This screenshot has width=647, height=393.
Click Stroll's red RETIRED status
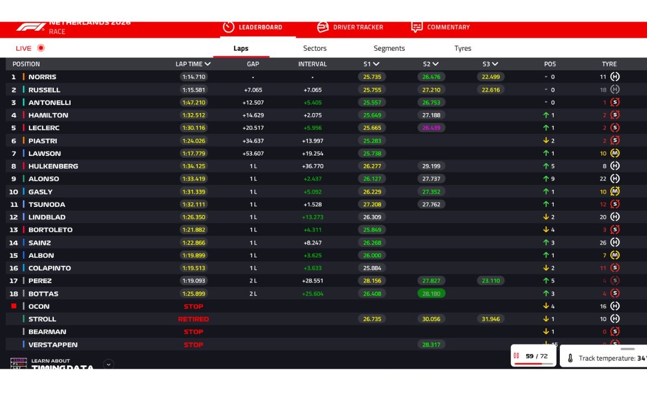(x=194, y=319)
